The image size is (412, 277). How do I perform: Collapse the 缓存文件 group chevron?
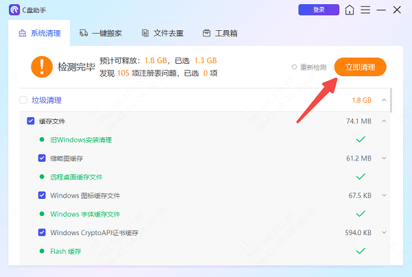384,121
